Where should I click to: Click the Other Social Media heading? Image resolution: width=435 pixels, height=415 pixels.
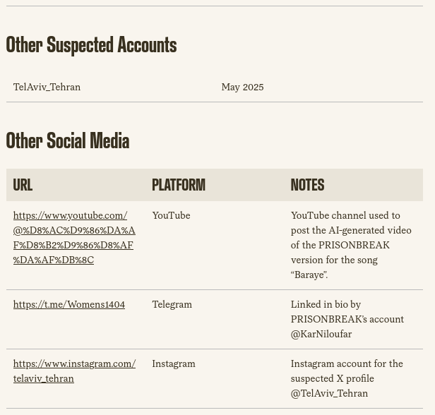pyautogui.click(x=68, y=141)
